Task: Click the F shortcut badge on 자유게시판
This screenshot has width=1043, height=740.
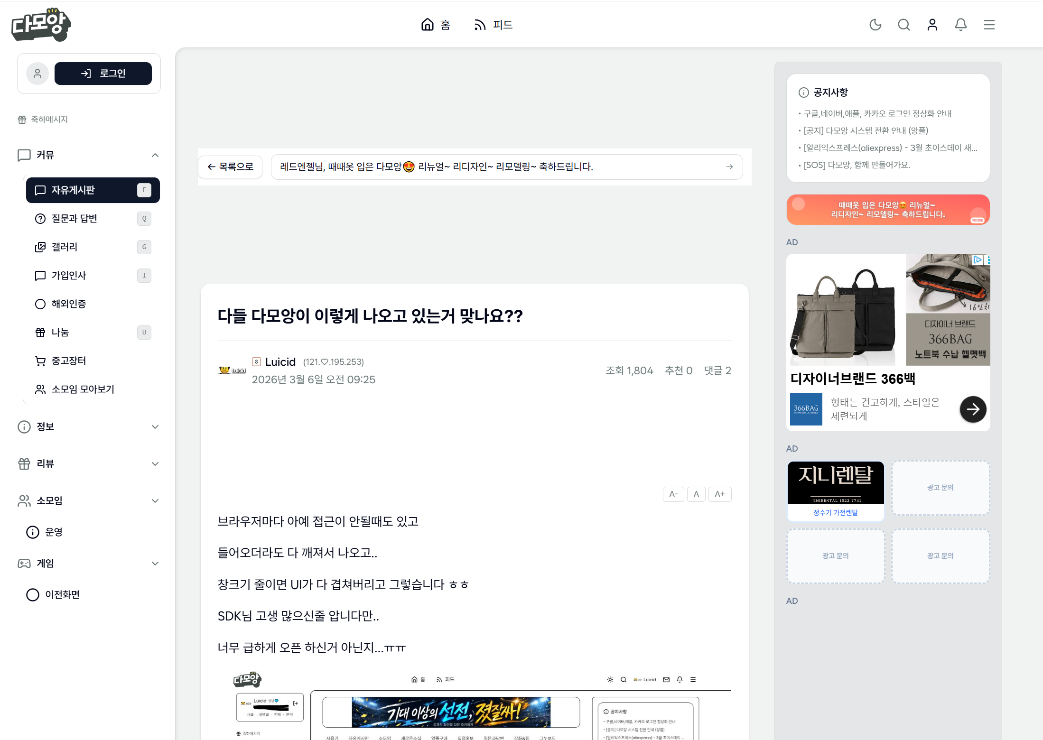Action: click(x=144, y=190)
